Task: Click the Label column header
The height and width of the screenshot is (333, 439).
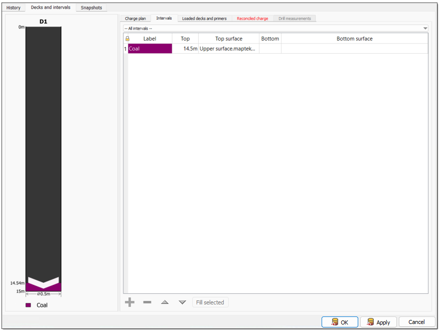Action: 150,39
